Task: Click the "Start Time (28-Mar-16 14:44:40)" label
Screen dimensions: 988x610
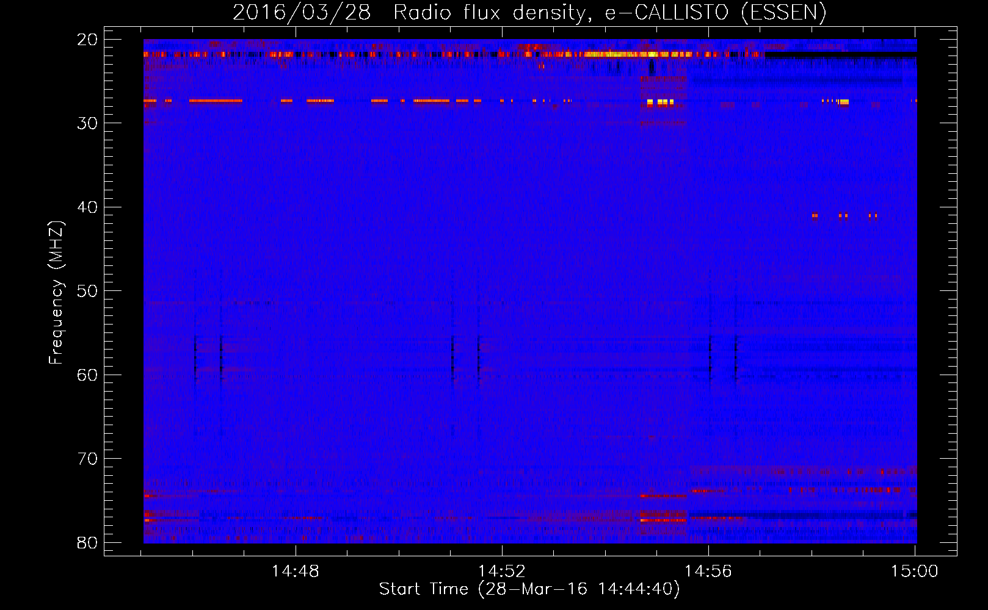Action: tap(529, 589)
